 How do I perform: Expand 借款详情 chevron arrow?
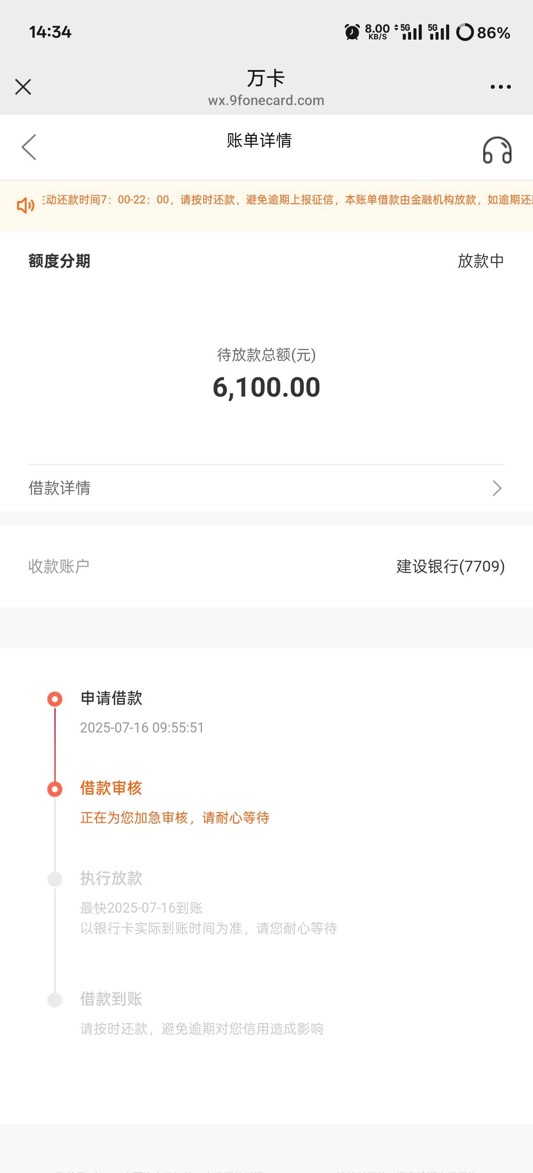pos(497,488)
